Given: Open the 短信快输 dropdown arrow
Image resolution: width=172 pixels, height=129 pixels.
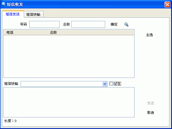Looking at the screenshot, I should 105,84.
